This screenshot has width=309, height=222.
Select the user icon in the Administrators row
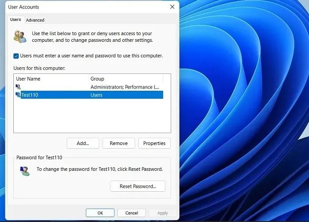(x=18, y=87)
